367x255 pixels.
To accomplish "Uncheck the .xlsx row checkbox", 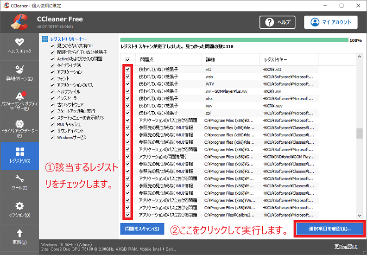I will click(x=128, y=99).
